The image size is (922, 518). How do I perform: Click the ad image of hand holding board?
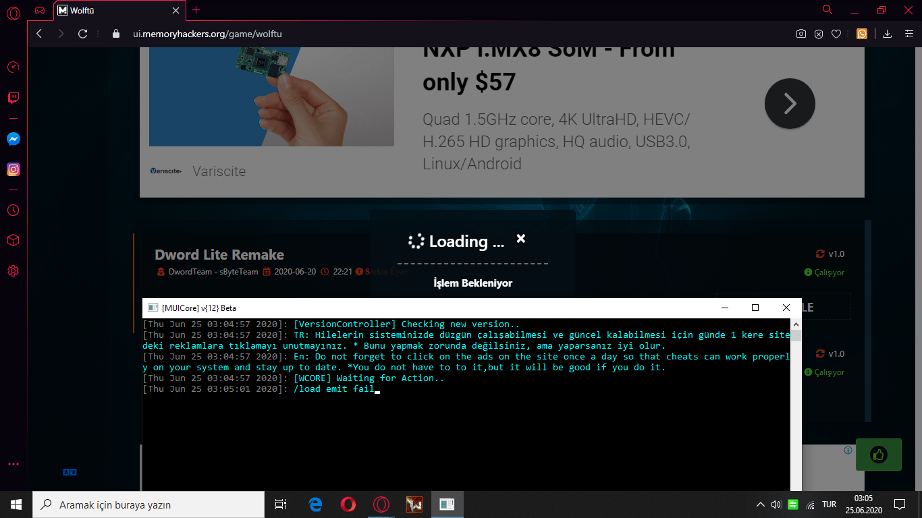point(271,96)
